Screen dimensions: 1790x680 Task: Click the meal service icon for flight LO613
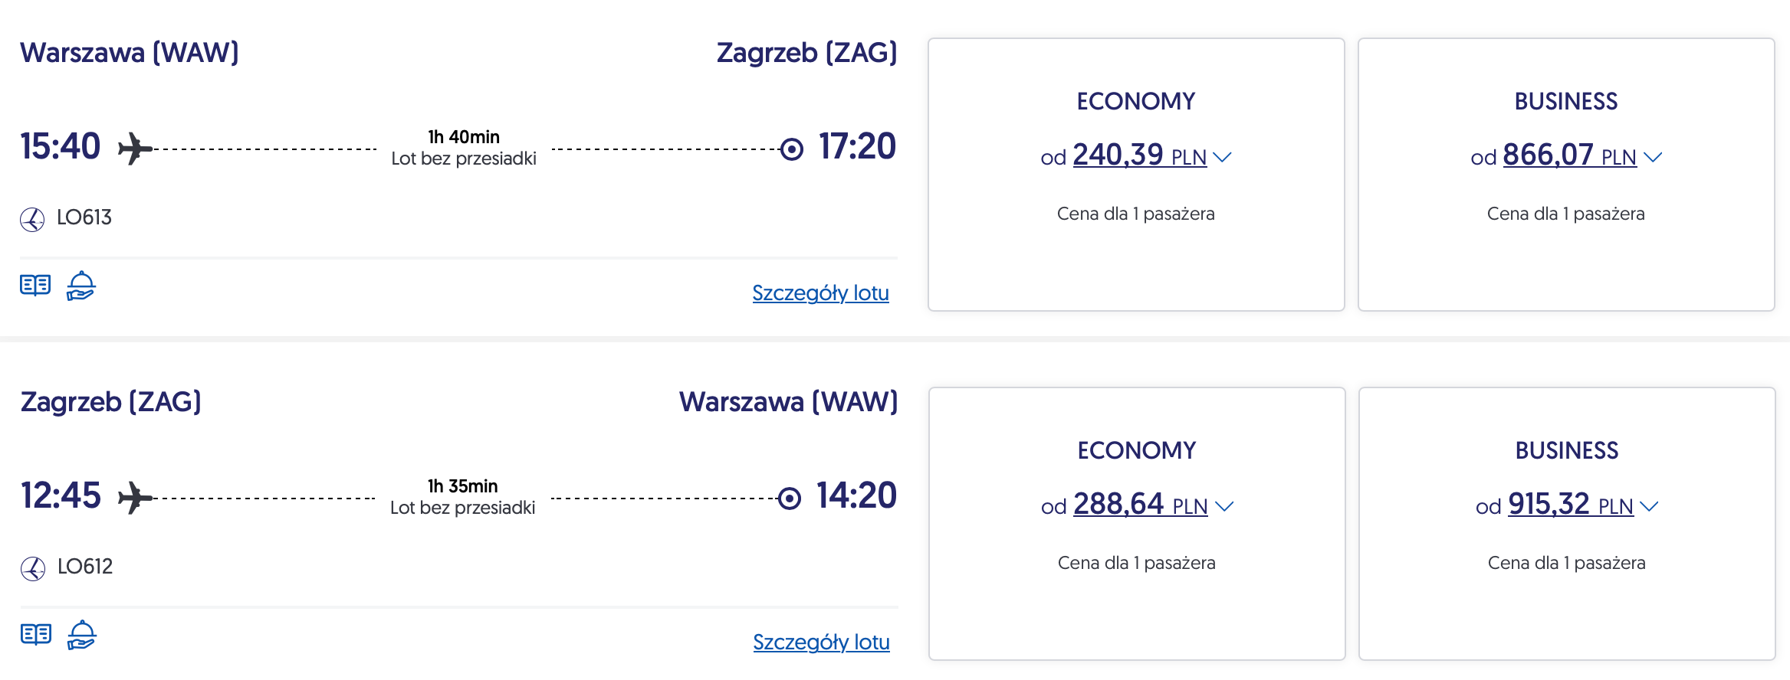80,286
